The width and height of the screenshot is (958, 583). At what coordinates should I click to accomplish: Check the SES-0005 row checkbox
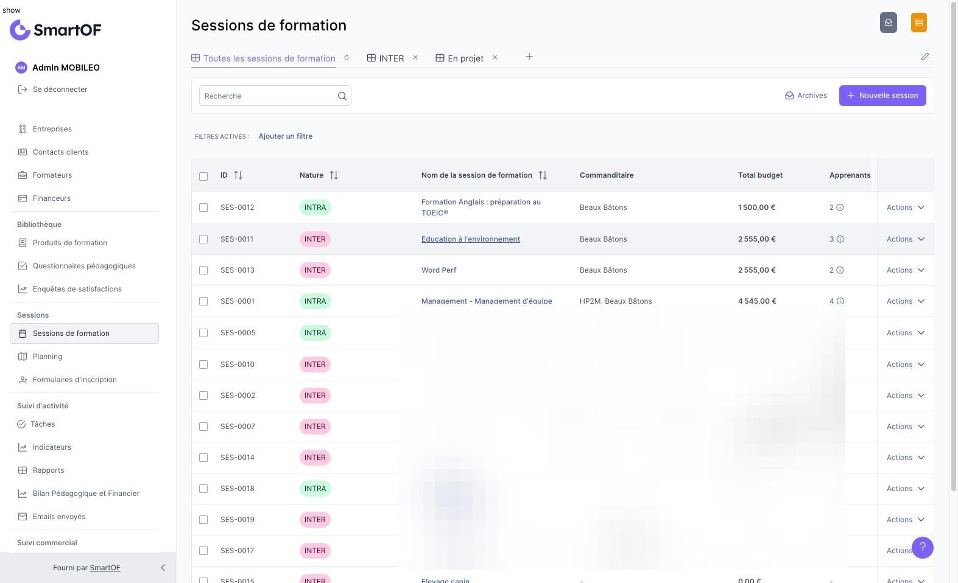point(203,333)
